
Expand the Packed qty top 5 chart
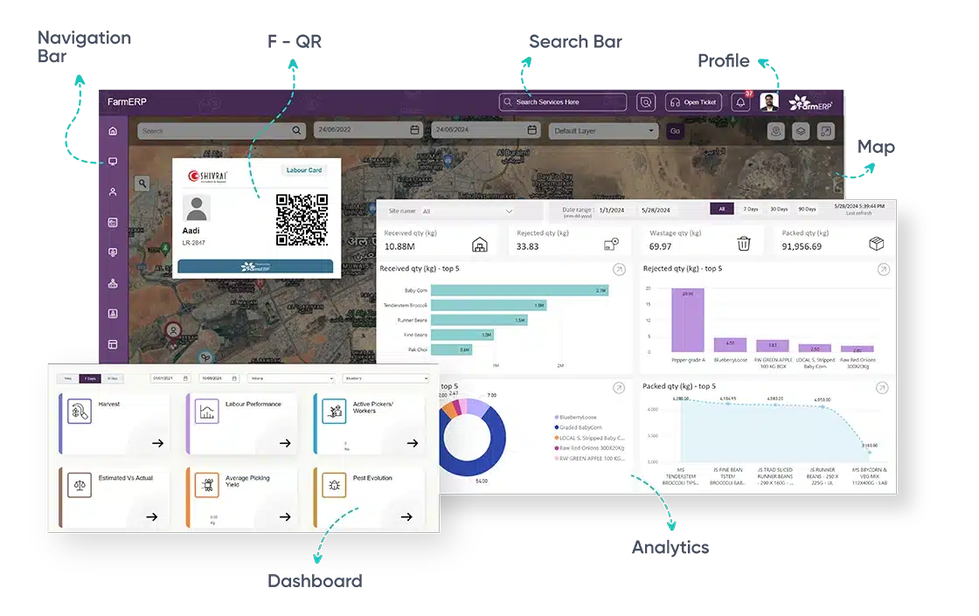pyautogui.click(x=882, y=388)
